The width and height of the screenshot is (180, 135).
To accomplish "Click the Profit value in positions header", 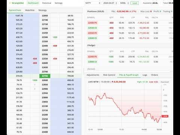I will pos(160,11).
